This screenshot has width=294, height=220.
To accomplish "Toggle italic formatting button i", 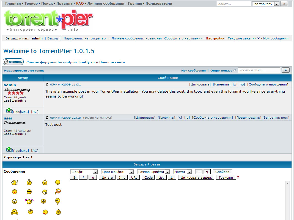I will tap(83, 178).
